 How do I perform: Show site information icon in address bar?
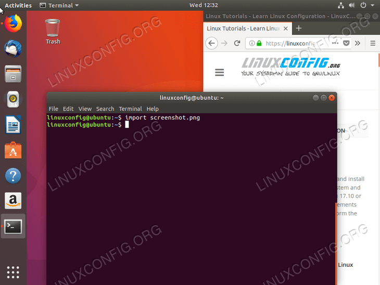coord(252,43)
